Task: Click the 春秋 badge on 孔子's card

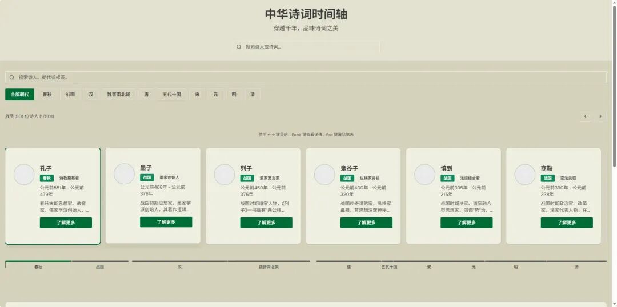Action: (x=47, y=178)
